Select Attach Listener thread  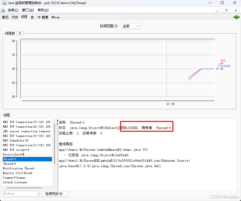point(27,182)
